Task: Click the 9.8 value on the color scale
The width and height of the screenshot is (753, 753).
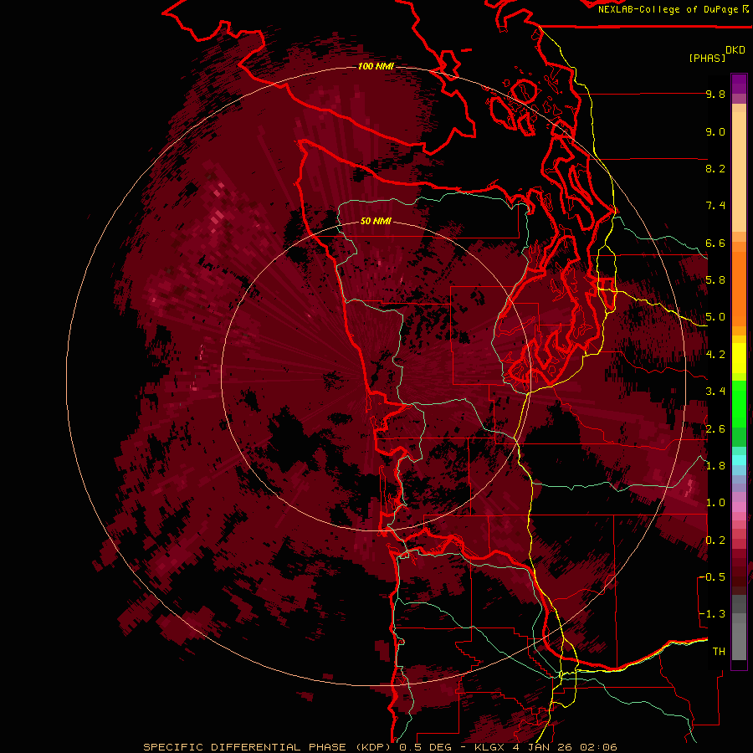Action: pyautogui.click(x=715, y=94)
